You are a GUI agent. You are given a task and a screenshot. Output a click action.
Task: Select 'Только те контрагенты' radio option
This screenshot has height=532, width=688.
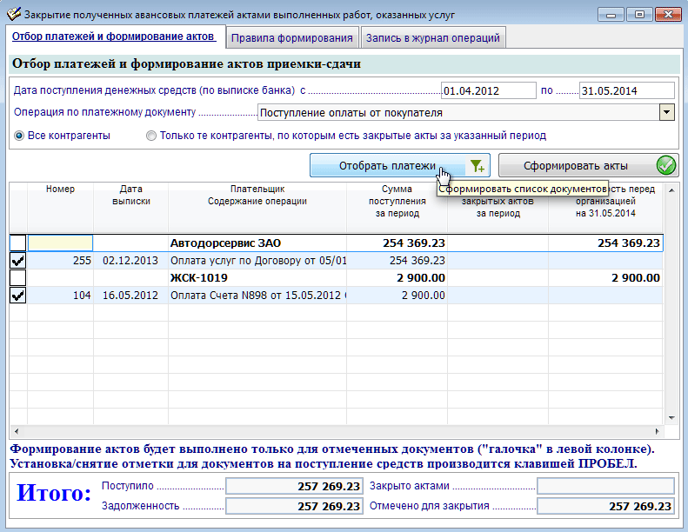pyautogui.click(x=151, y=136)
